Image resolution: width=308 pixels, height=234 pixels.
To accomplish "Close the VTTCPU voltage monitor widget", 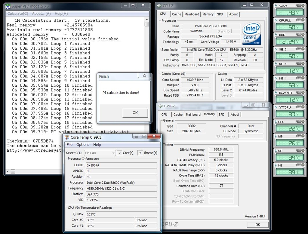I will (x=303, y=107).
